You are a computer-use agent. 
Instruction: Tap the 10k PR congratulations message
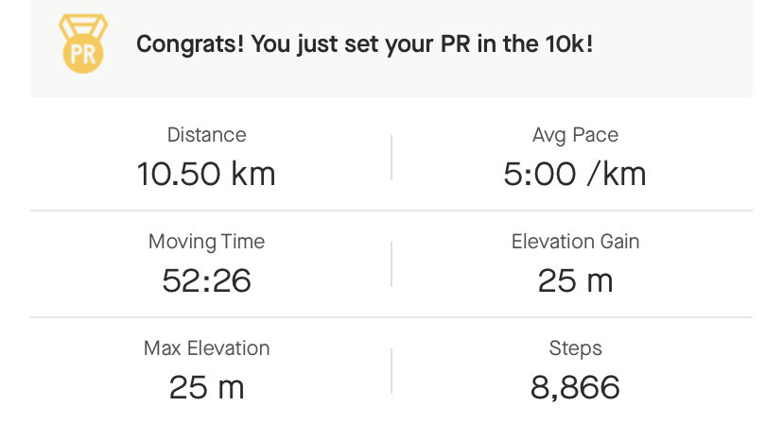tap(365, 44)
